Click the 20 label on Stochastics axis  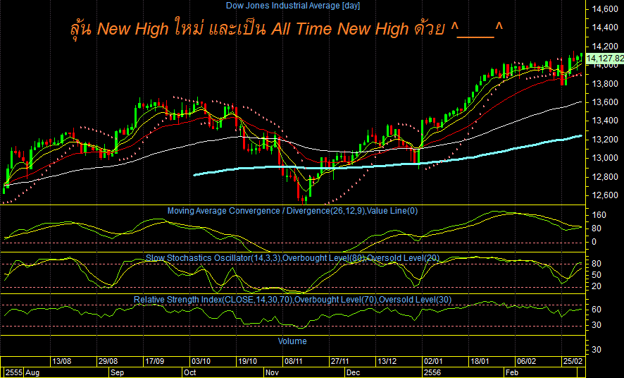point(596,287)
